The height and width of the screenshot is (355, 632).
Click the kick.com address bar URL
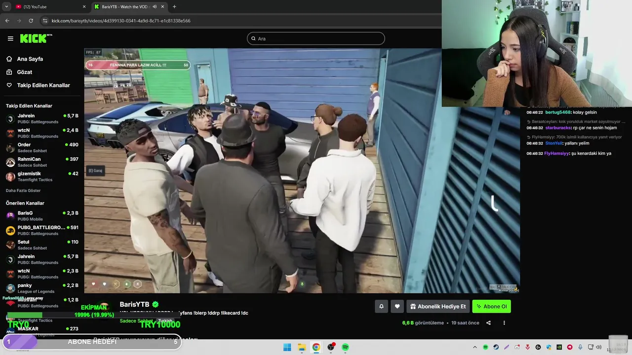(121, 21)
